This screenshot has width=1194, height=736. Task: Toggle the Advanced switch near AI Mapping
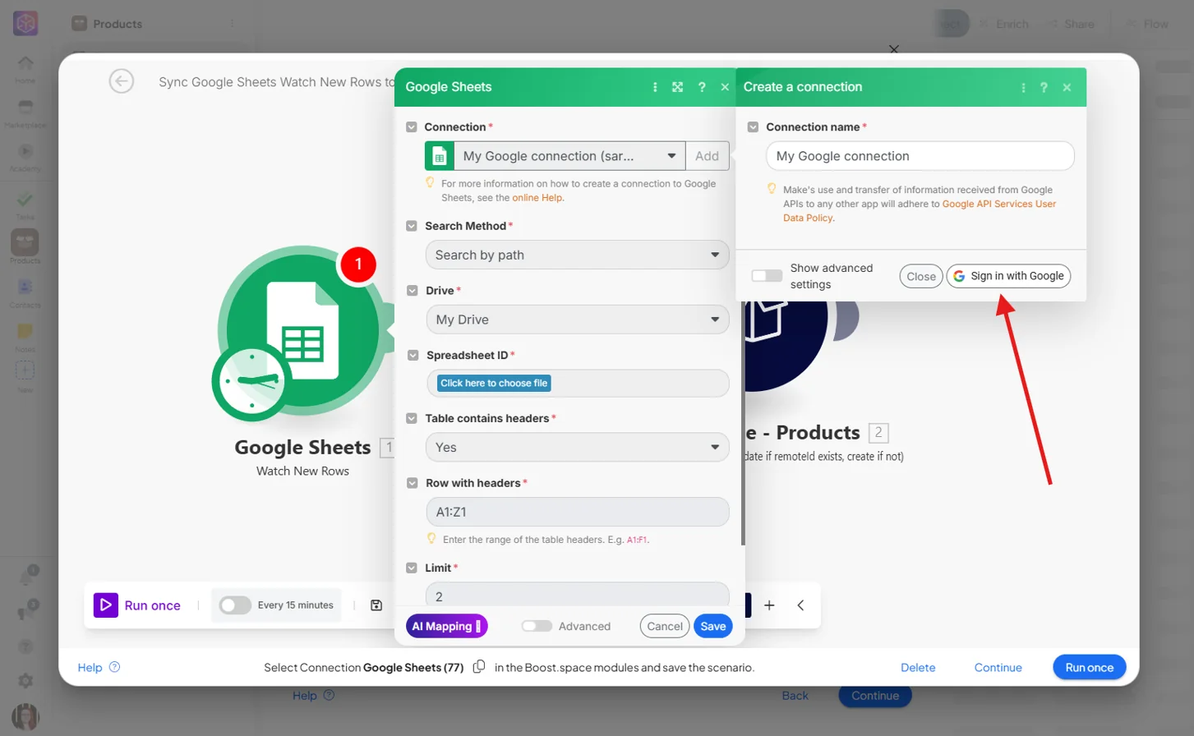click(537, 626)
